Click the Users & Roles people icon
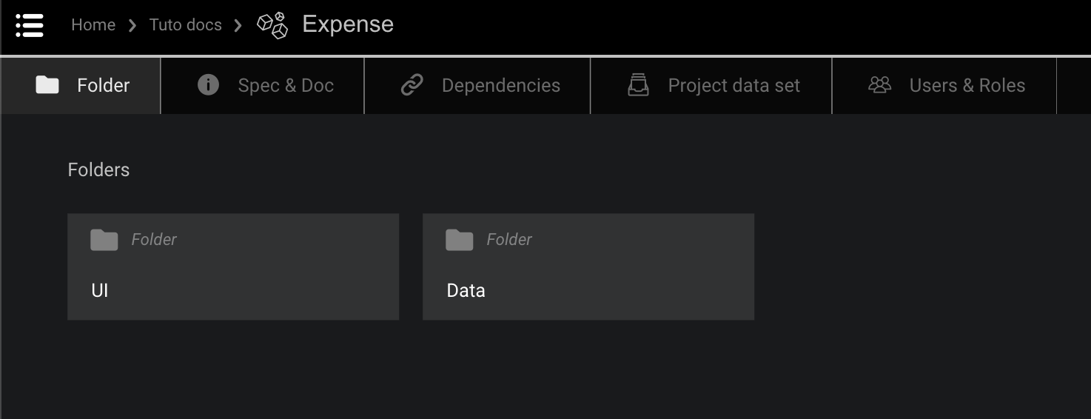 click(x=879, y=85)
